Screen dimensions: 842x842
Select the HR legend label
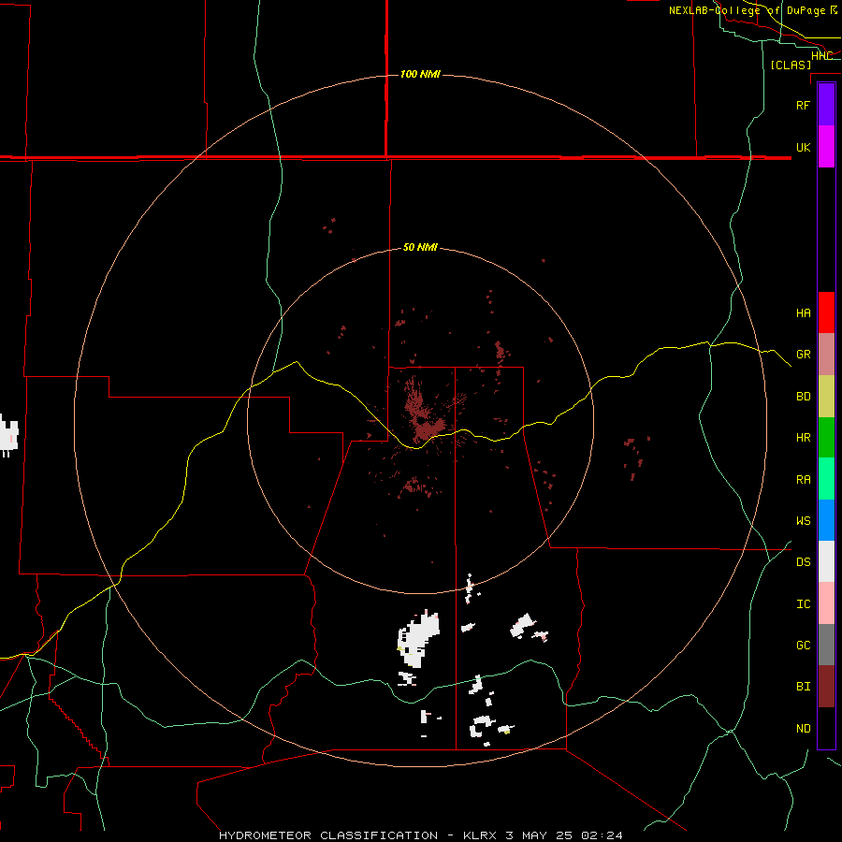pyautogui.click(x=804, y=438)
